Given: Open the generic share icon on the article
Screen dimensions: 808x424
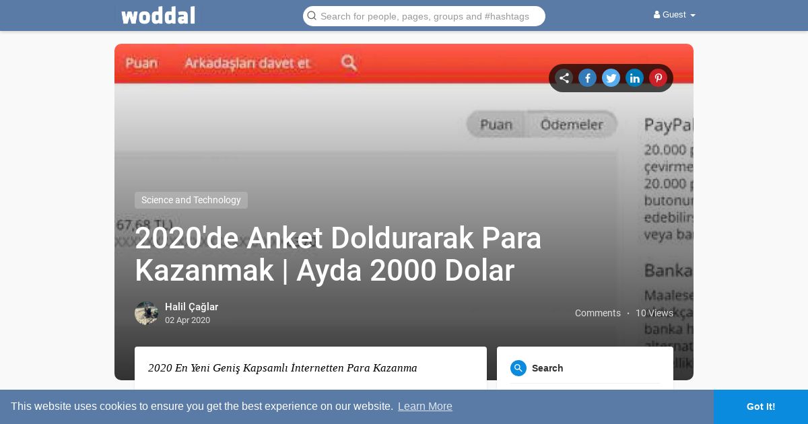Looking at the screenshot, I should (x=564, y=78).
